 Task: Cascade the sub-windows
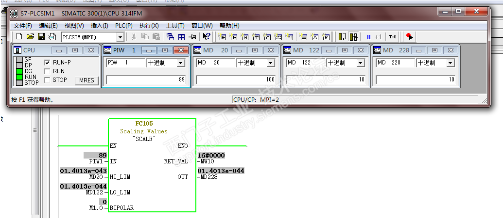(171, 37)
